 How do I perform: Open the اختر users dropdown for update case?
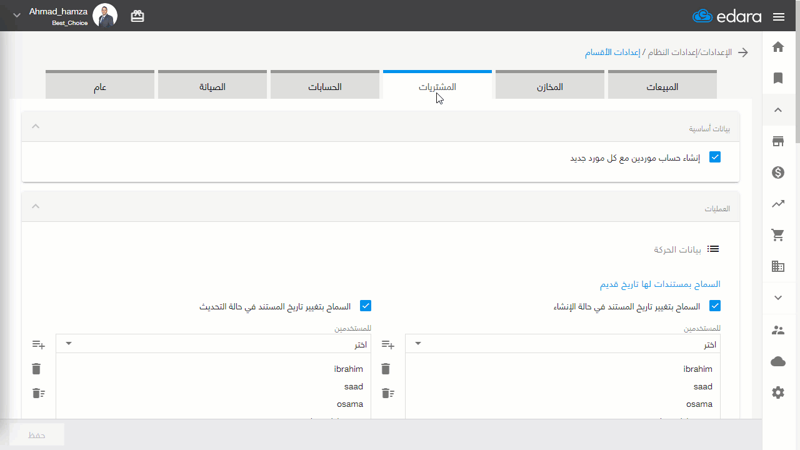[x=213, y=344]
